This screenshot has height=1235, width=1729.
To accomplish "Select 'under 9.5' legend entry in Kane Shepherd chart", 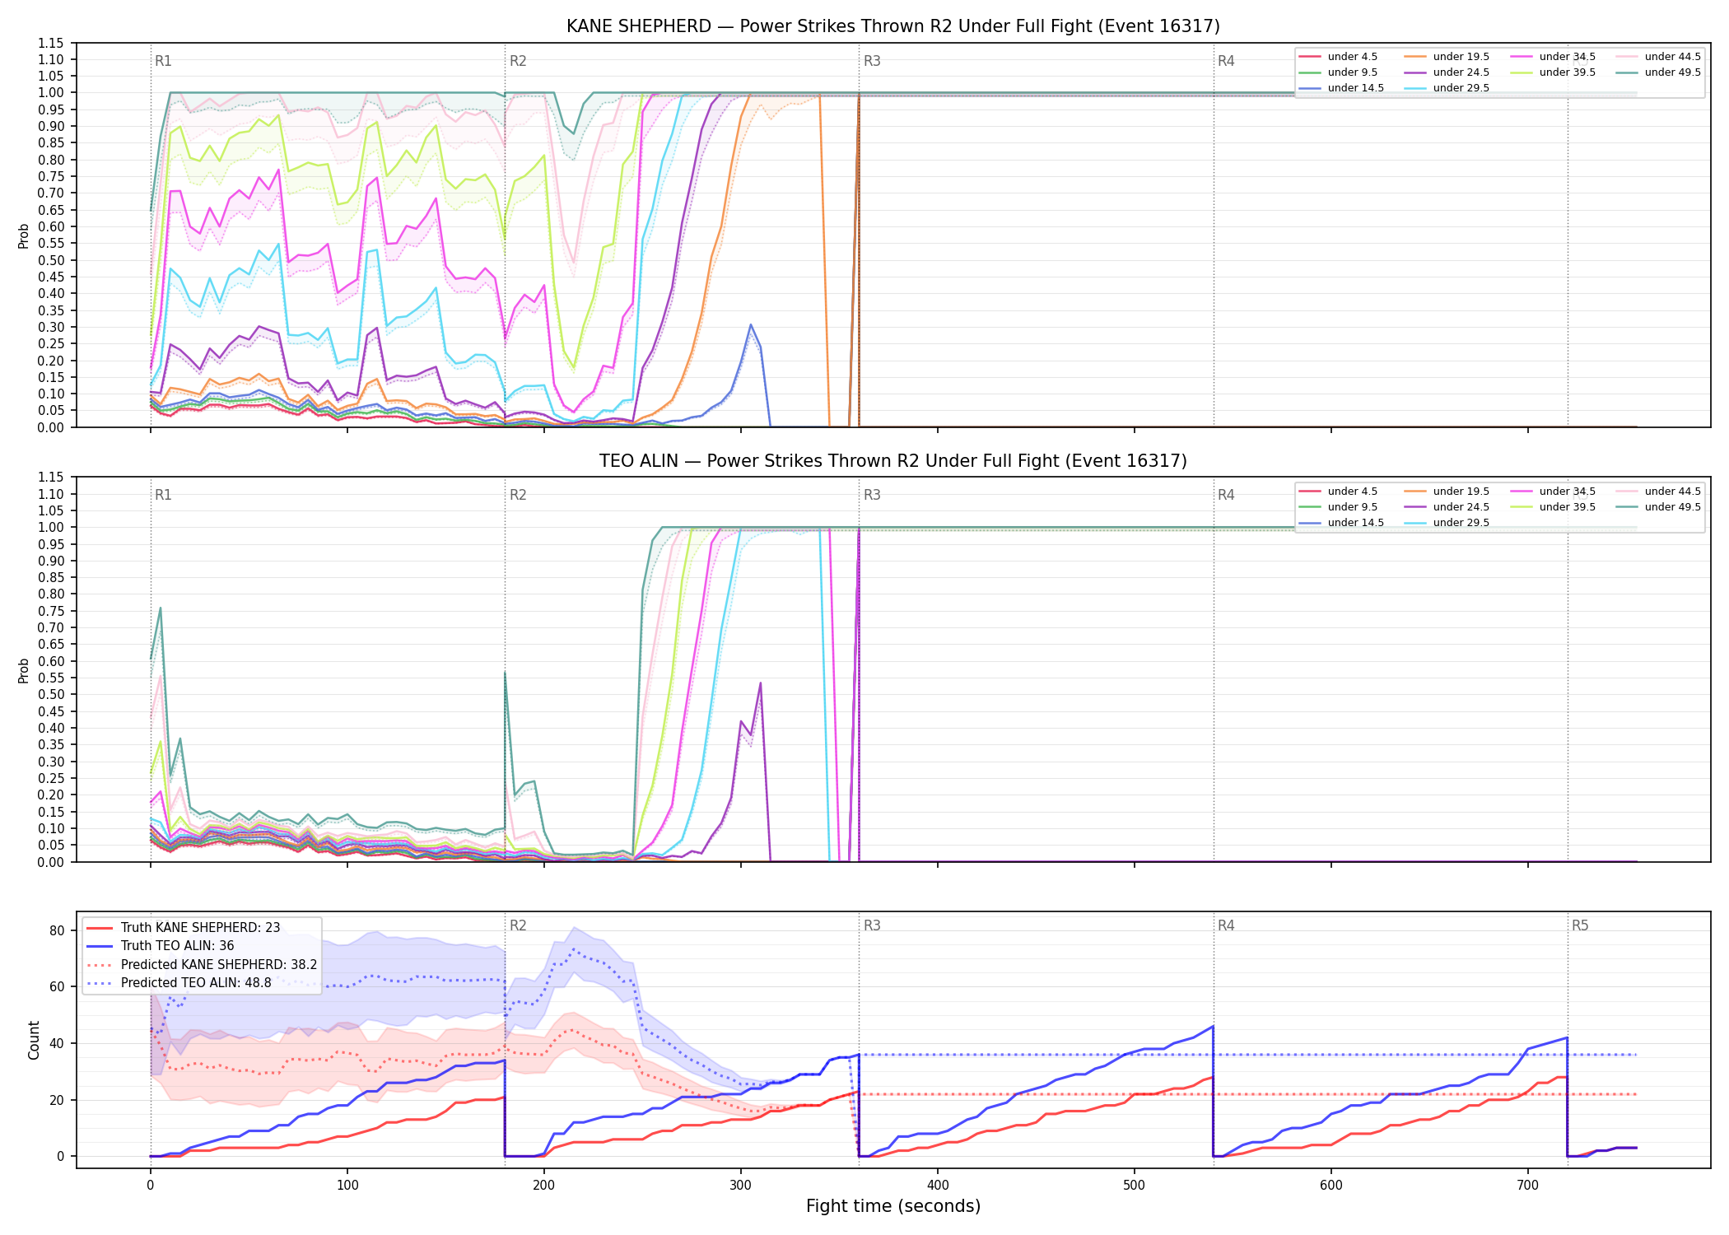I will tap(1338, 72).
